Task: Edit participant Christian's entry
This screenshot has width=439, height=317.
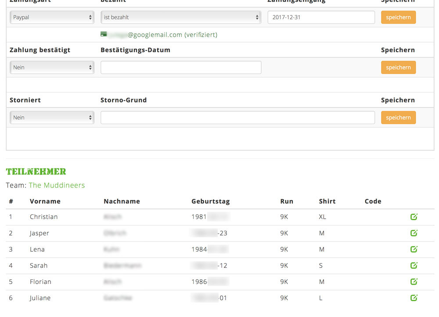Action: (414, 217)
